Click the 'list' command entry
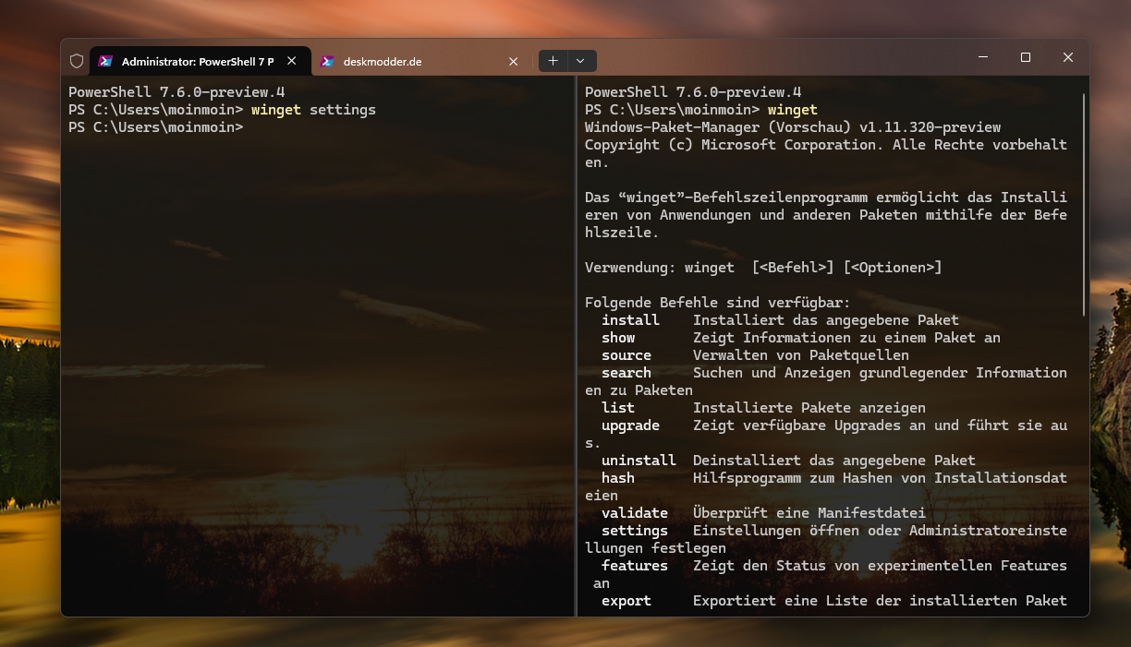The width and height of the screenshot is (1131, 647). [x=618, y=408]
